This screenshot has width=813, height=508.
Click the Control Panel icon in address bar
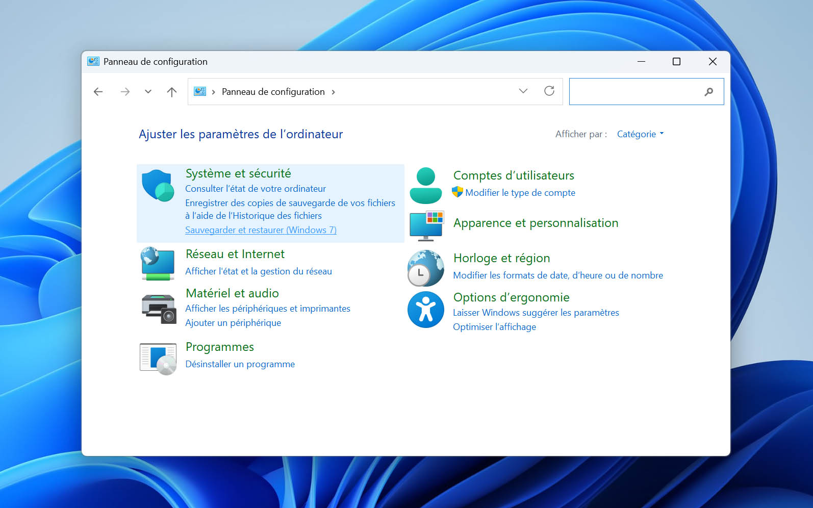200,91
